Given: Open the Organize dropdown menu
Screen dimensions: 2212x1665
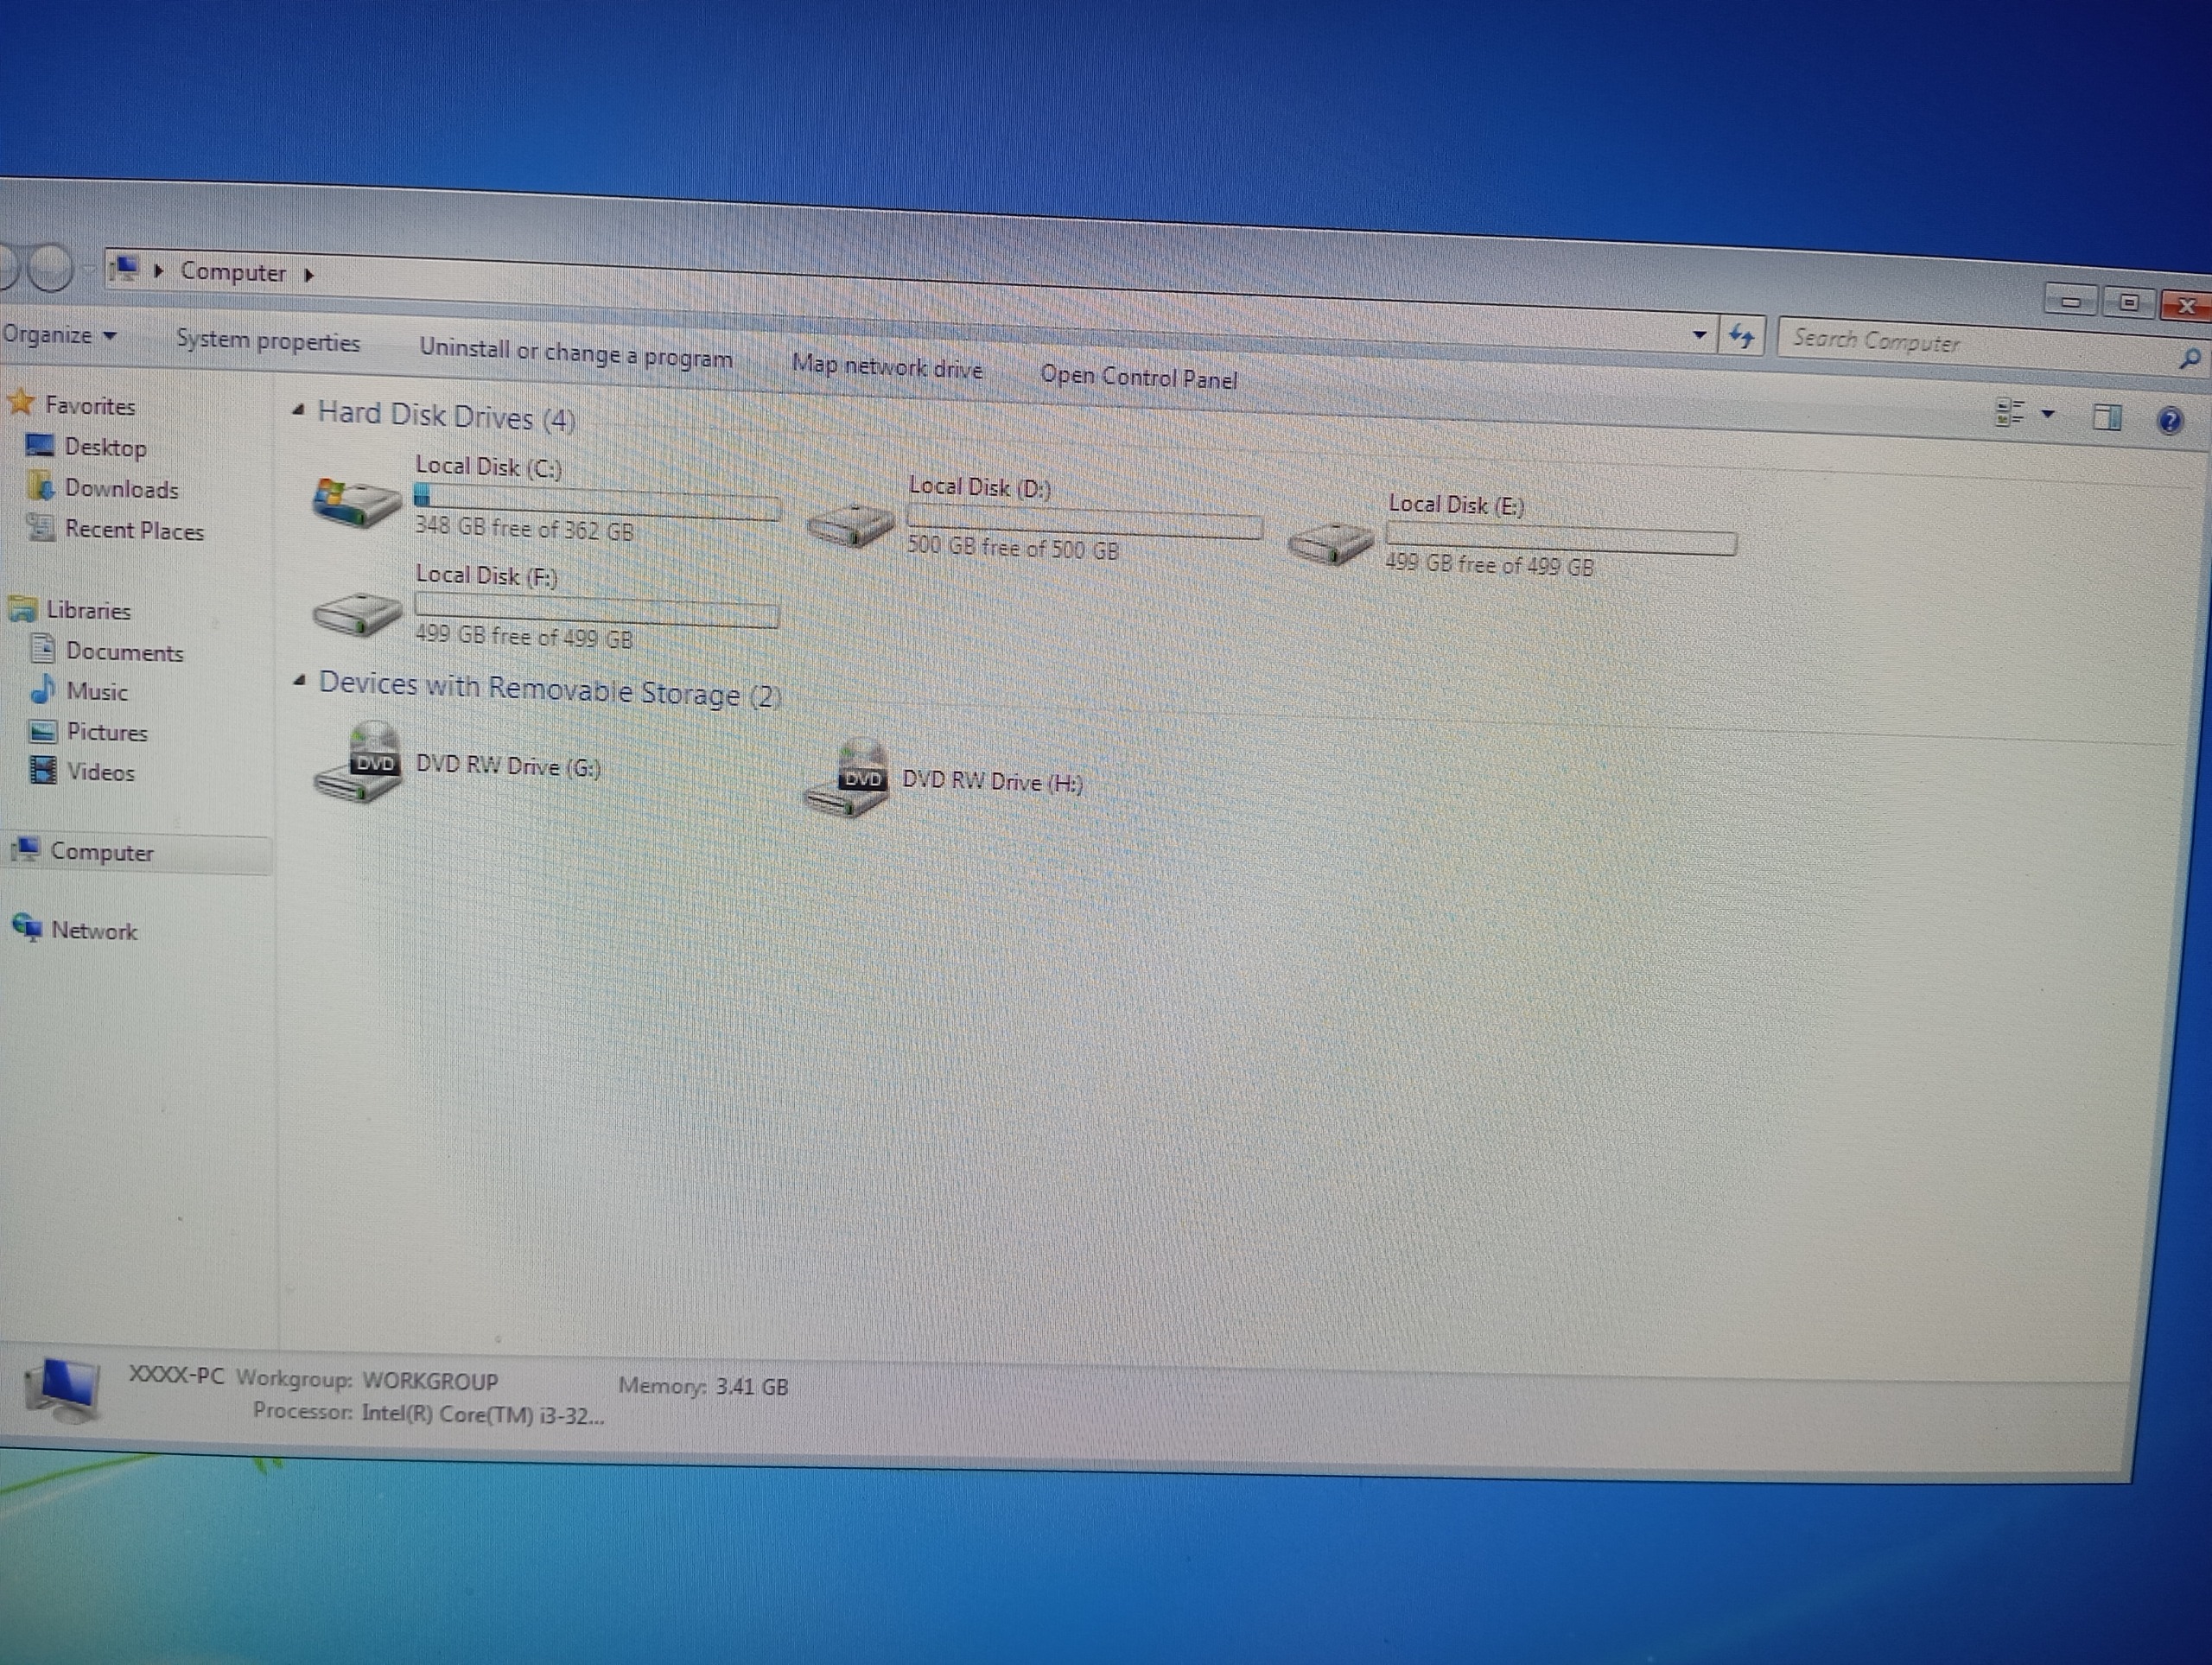Looking at the screenshot, I should pyautogui.click(x=59, y=335).
